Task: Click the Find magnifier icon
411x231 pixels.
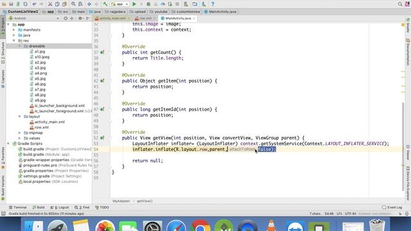Action: coord(73,4)
